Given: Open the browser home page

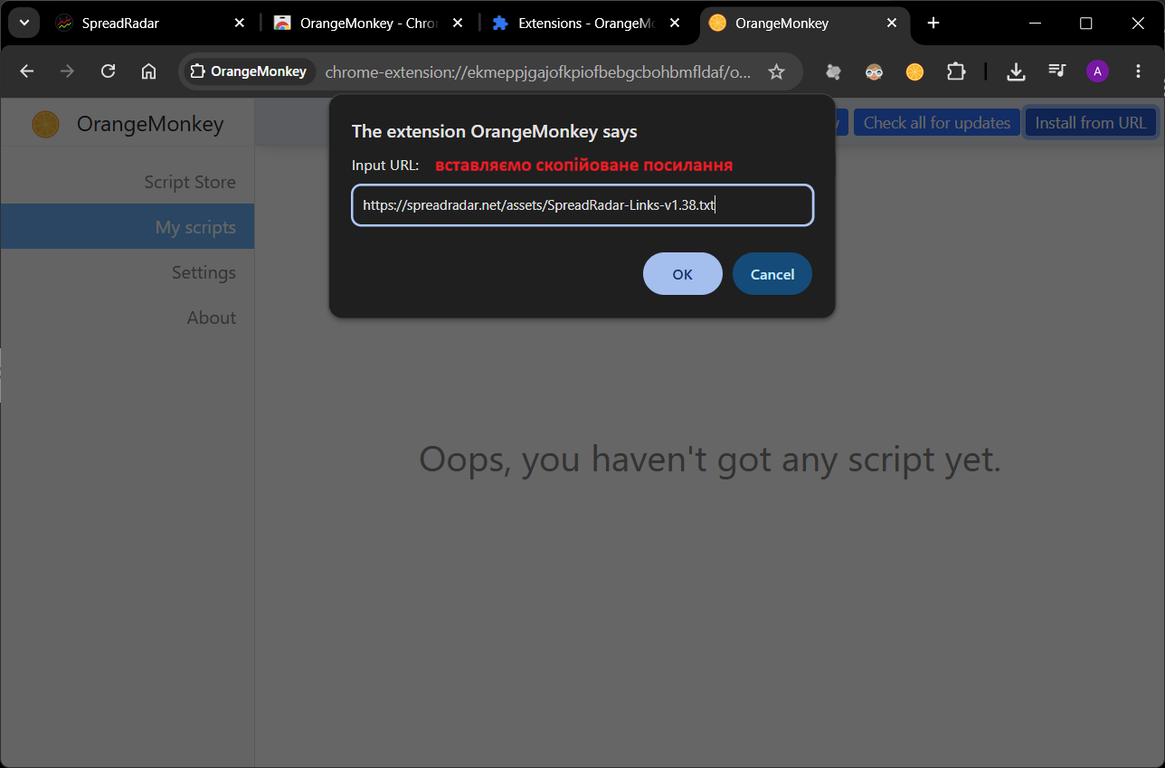Looking at the screenshot, I should click(149, 71).
